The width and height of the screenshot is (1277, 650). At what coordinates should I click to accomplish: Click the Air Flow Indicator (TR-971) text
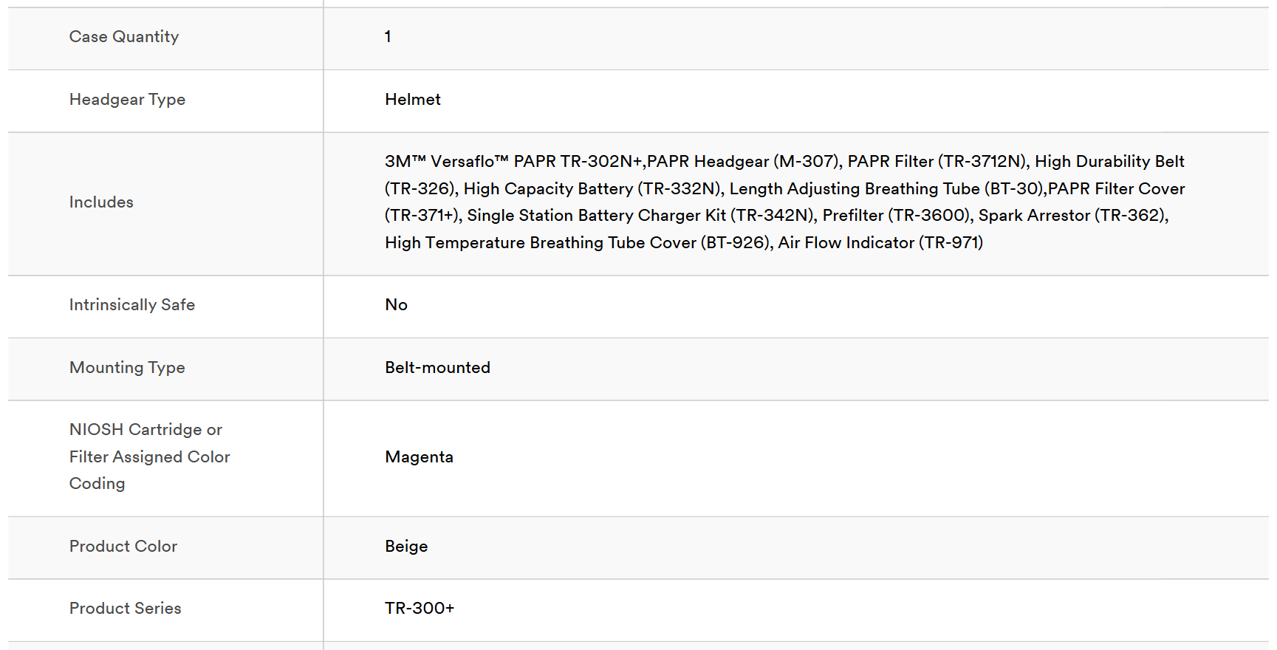click(x=880, y=242)
